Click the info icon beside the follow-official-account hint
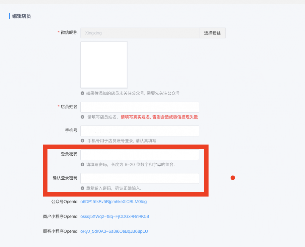Viewport: 305px width, 247px height. [x=83, y=93]
